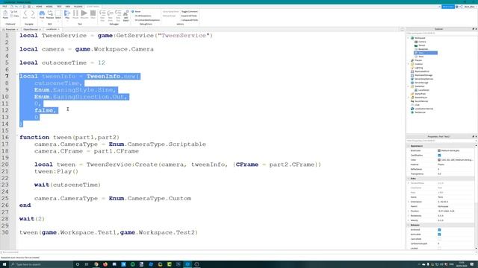Switch to the MODEL ribbon tab

49,7
